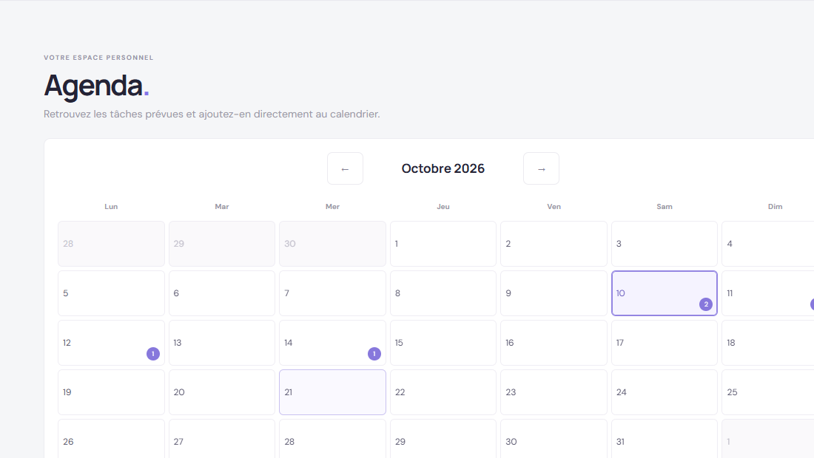Click the Lun weekday header
Image resolution: width=814 pixels, height=458 pixels.
111,206
